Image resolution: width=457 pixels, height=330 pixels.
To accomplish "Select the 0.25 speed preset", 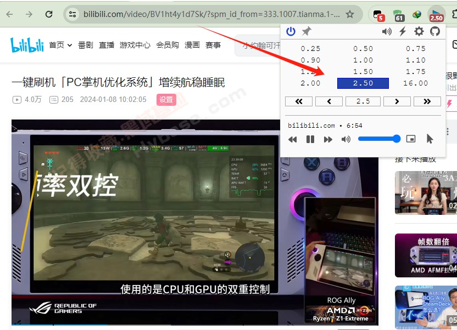I will click(x=310, y=49).
